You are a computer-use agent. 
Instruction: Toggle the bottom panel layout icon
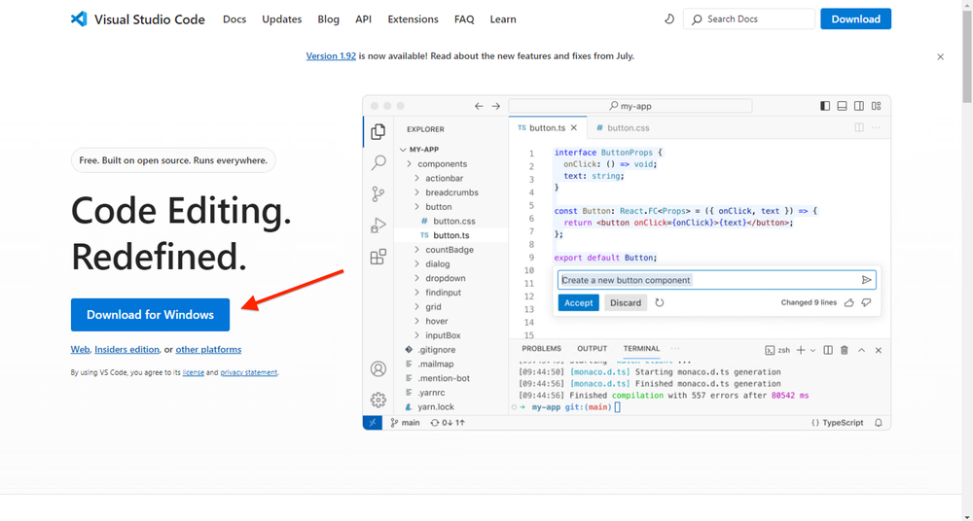(x=842, y=106)
